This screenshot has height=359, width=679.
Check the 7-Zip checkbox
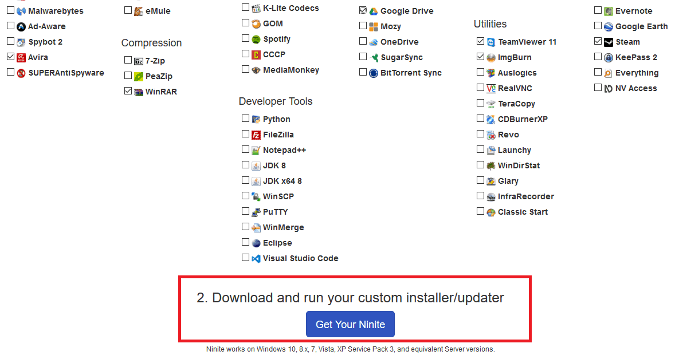pos(128,60)
